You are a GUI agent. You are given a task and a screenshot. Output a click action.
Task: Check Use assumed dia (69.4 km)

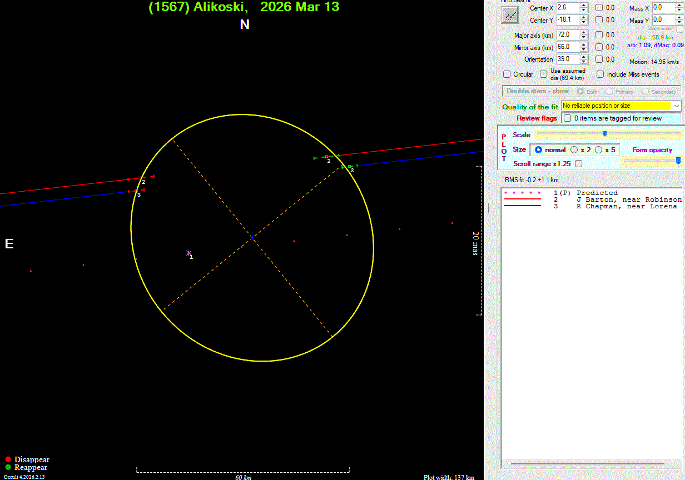click(x=544, y=74)
